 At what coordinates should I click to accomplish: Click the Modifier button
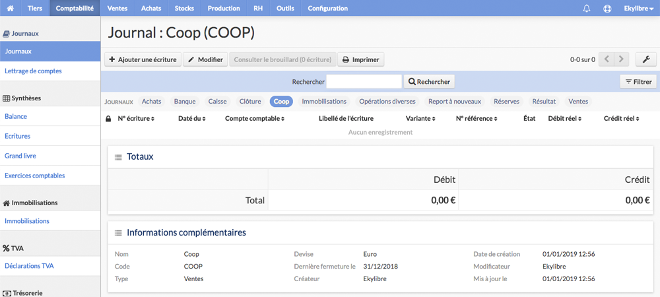(x=205, y=59)
